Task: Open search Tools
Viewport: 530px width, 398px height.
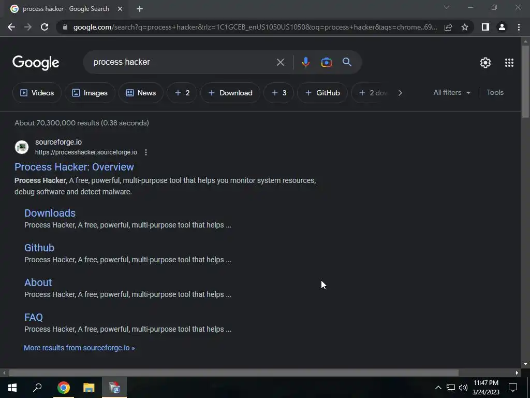Action: click(495, 92)
